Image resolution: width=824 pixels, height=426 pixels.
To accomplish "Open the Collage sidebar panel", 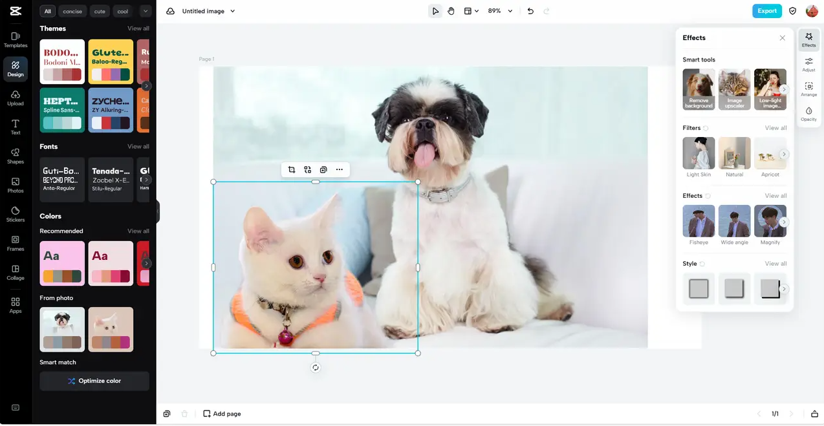I will 16,273.
